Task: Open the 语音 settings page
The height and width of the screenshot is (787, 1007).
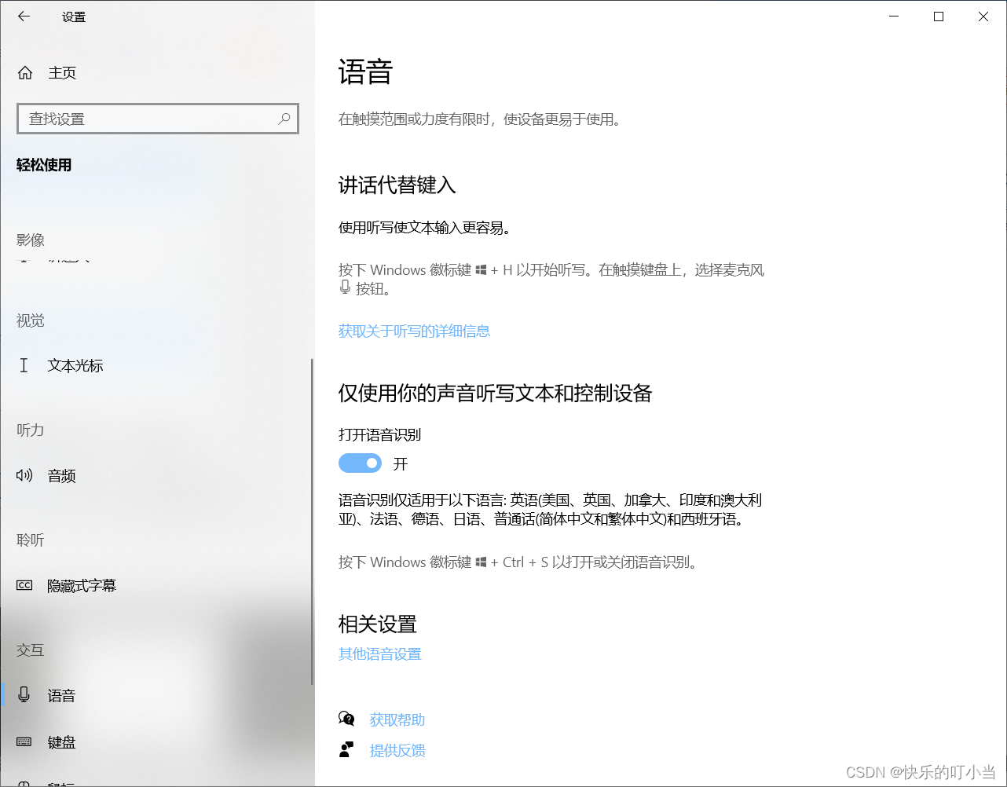Action: click(157, 695)
